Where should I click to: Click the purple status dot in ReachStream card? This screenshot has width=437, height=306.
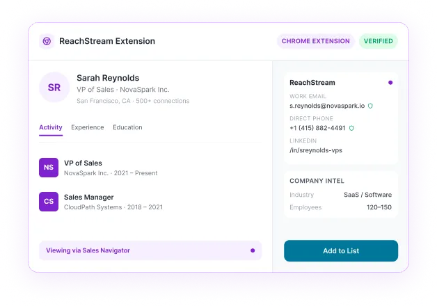click(390, 83)
